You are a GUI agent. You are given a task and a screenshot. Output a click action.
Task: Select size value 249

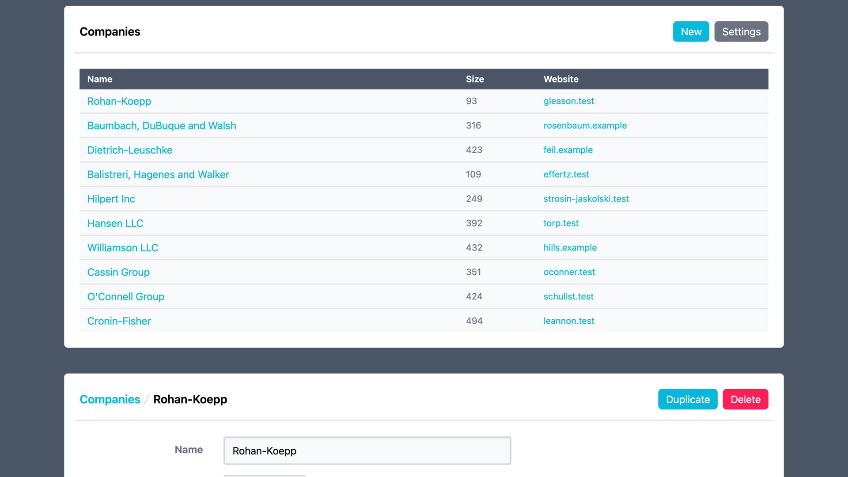point(474,199)
